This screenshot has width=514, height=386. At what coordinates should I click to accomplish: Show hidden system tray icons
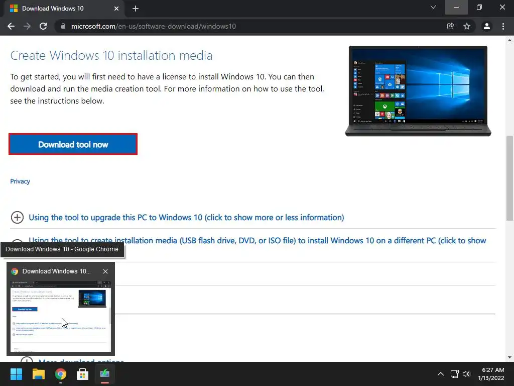pyautogui.click(x=441, y=374)
